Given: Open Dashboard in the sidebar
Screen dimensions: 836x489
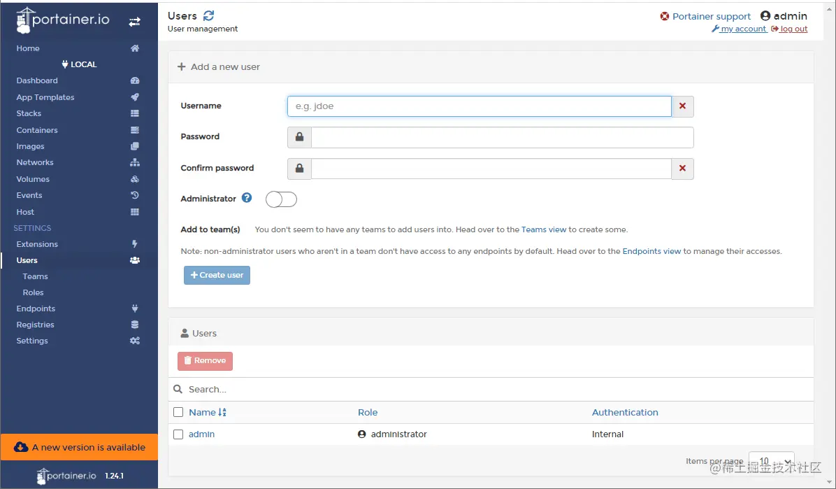Looking at the screenshot, I should tap(37, 80).
